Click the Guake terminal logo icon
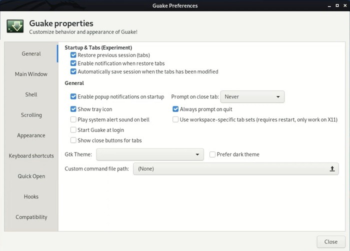Viewport: 350px width, 251px height. click(x=15, y=26)
